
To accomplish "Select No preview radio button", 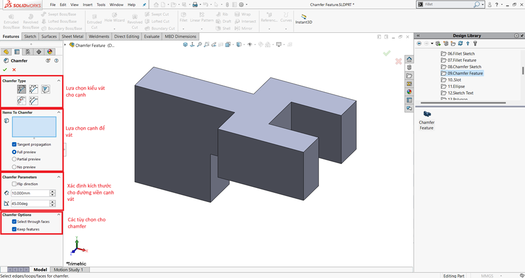I will 14,167.
